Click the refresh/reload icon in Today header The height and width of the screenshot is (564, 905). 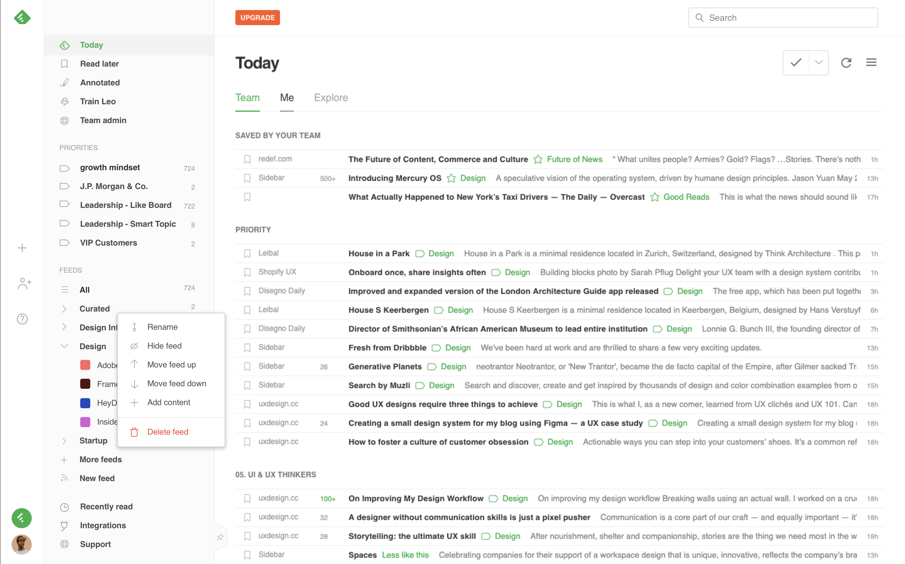[x=846, y=62]
